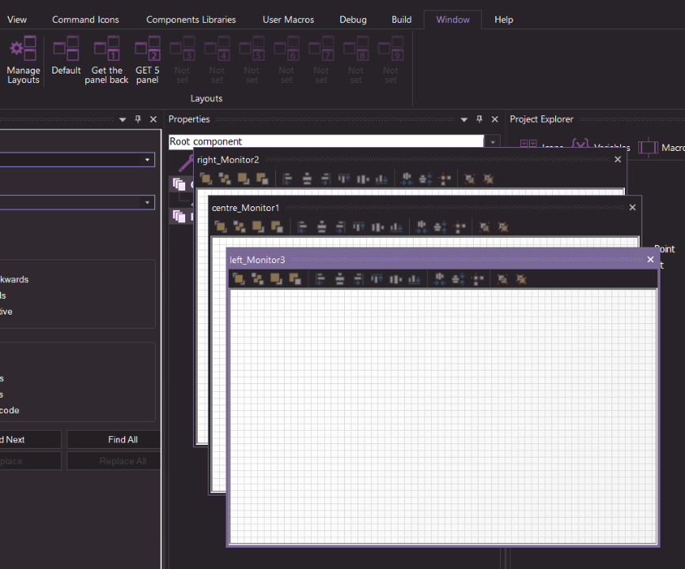Open the Build ribbon tab
685x569 pixels.
401,20
